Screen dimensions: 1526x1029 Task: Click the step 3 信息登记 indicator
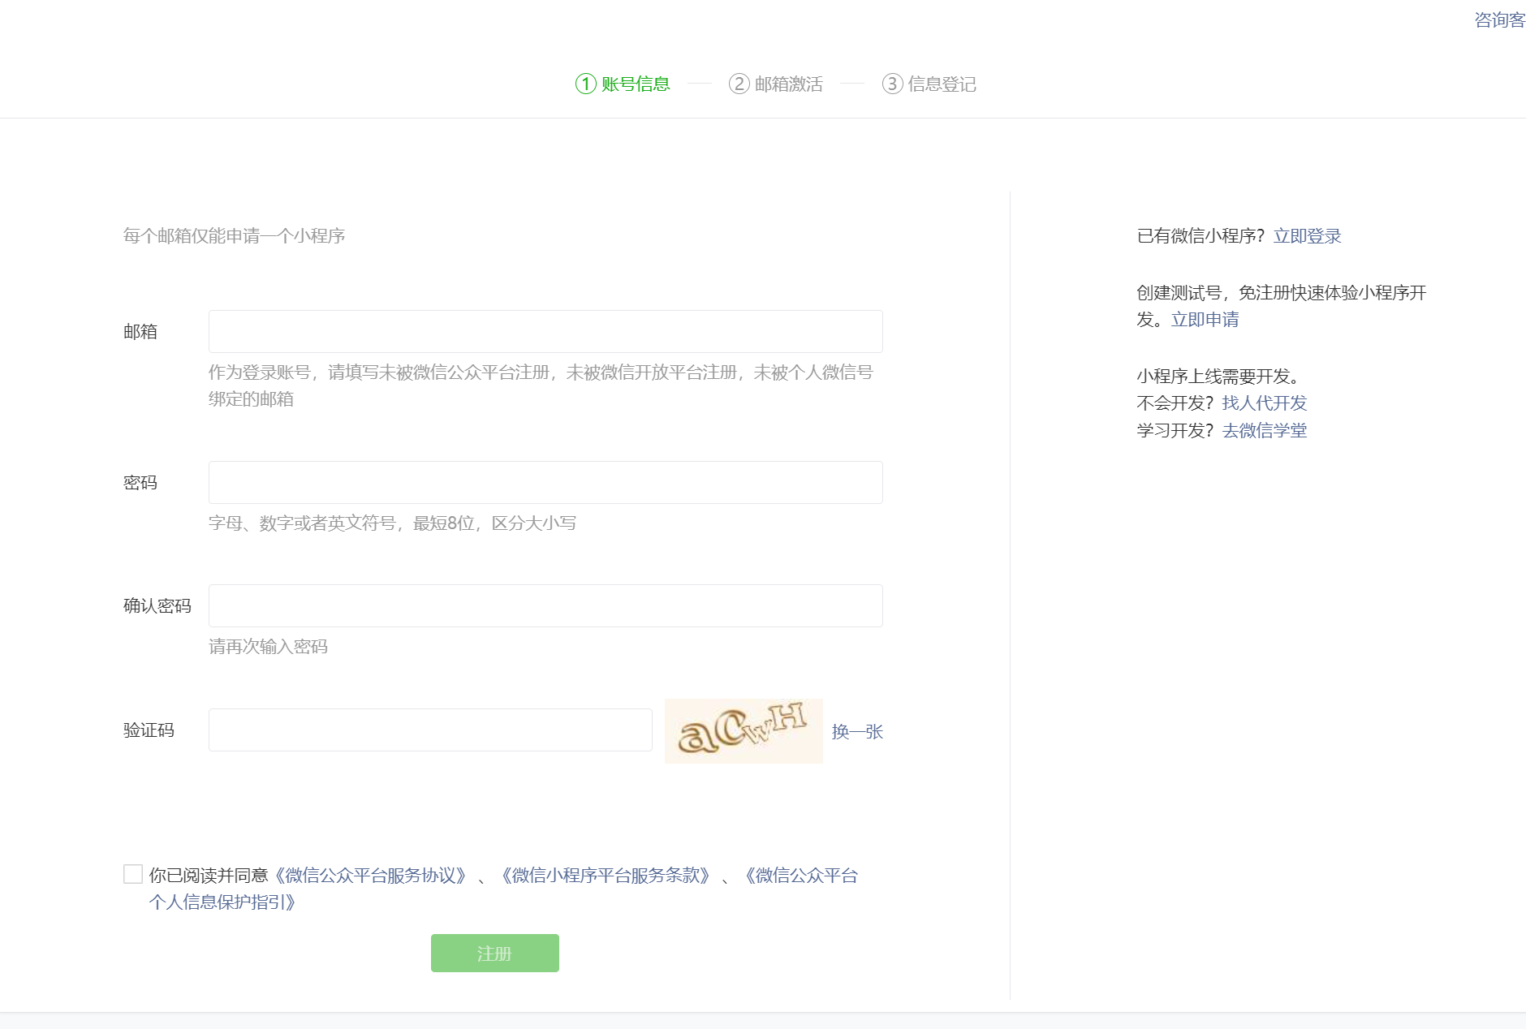tap(929, 84)
